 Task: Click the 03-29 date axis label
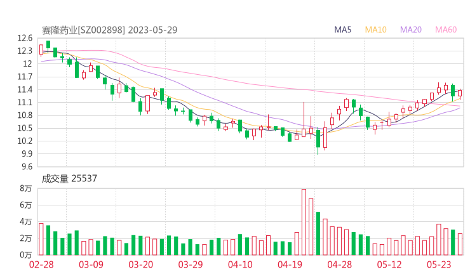(191, 264)
